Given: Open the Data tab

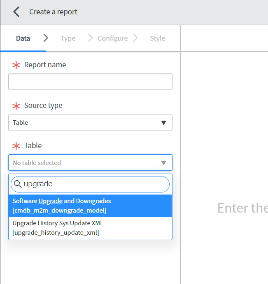Looking at the screenshot, I should (x=23, y=39).
